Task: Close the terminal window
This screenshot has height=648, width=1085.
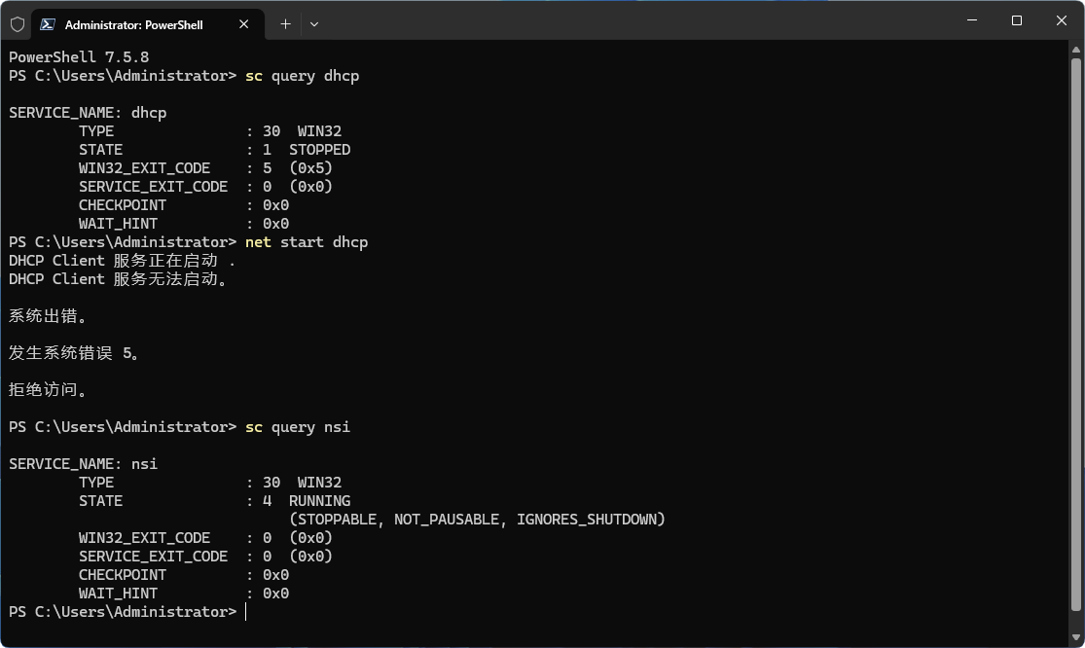Action: (x=1062, y=20)
